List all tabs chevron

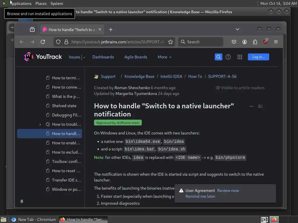click(237, 29)
